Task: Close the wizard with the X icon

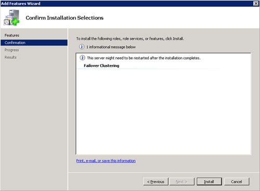Action: [256, 4]
